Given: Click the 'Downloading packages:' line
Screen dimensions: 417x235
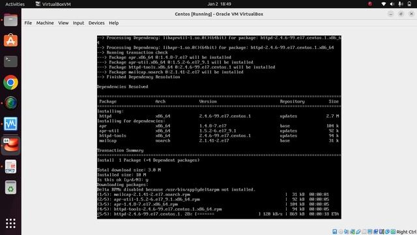Looking at the screenshot, I should pos(122,185).
